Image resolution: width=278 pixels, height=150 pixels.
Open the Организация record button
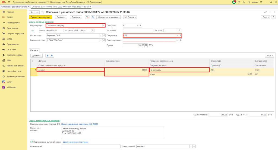coord(104,35)
